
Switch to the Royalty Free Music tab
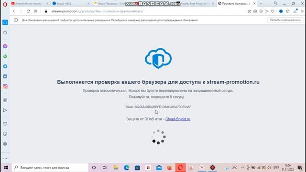[x=195, y=3]
